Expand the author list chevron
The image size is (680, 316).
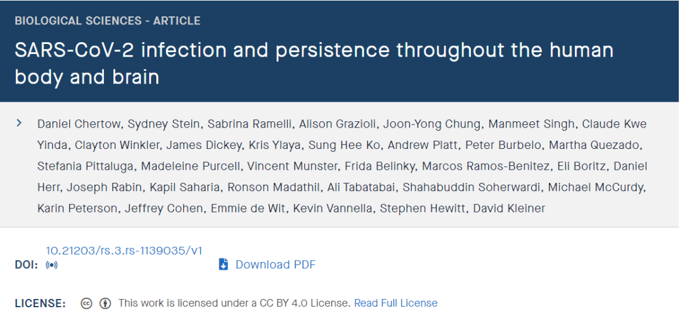coord(19,124)
